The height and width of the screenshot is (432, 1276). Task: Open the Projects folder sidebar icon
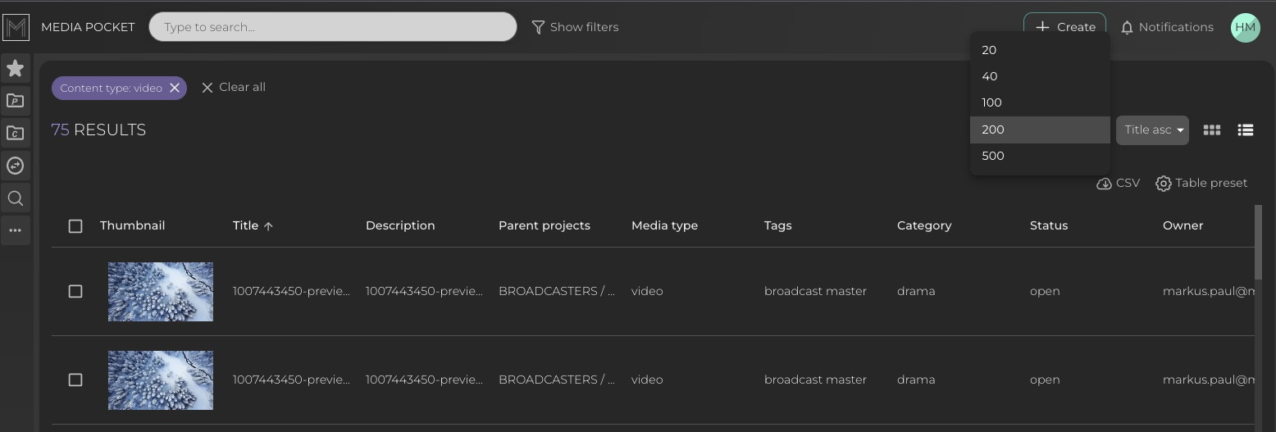pyautogui.click(x=15, y=101)
